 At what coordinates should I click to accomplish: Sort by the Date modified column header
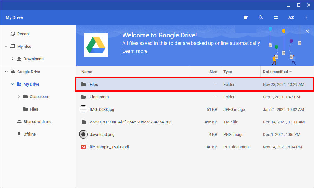coord(275,72)
